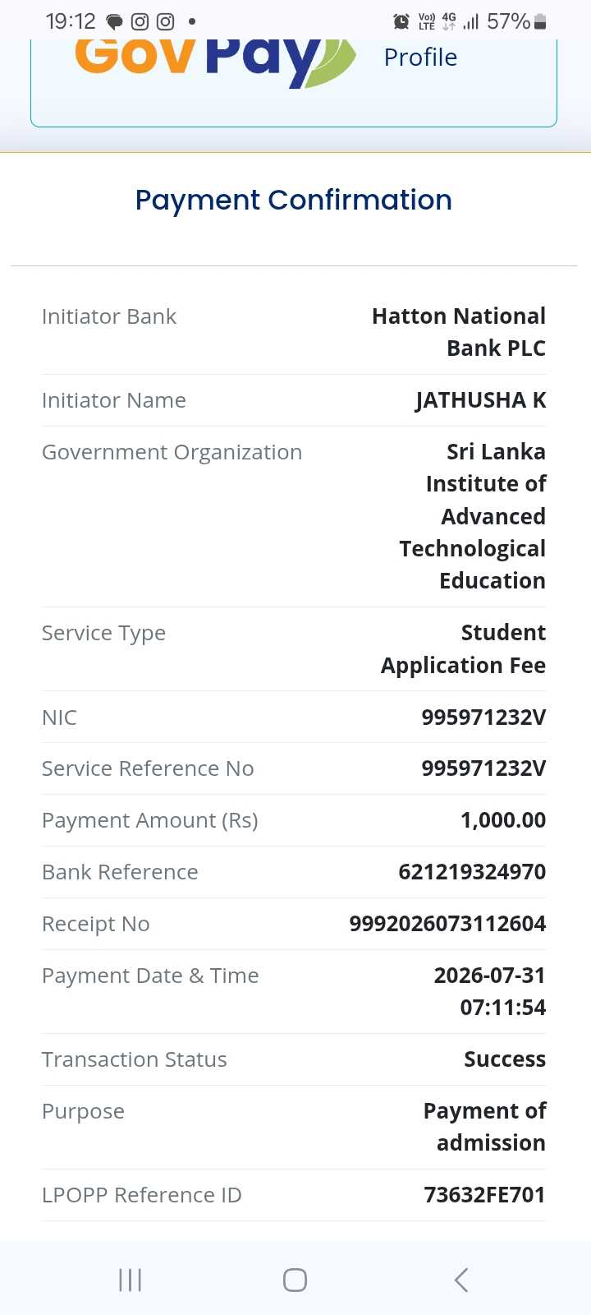Tap the status bar clock showing 19:12

[71, 21]
